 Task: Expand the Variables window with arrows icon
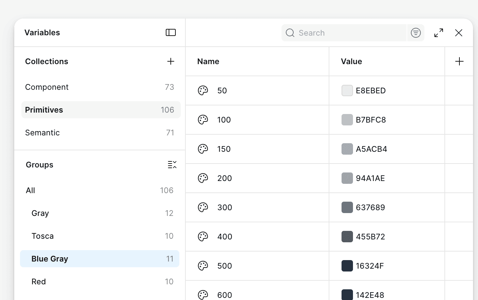coord(439,33)
